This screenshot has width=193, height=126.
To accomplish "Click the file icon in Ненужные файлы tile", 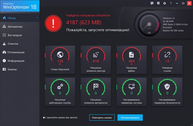I will pyautogui.click(x=132, y=55).
